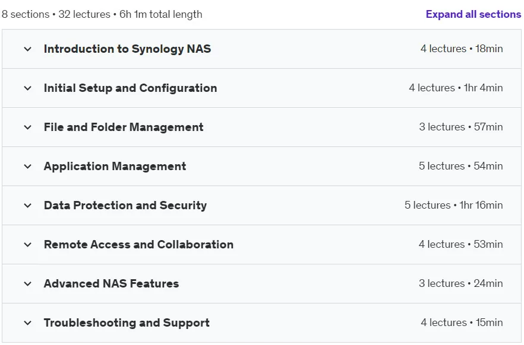
Task: Expand the Troubleshooting and Support chevron
Action: tap(28, 323)
